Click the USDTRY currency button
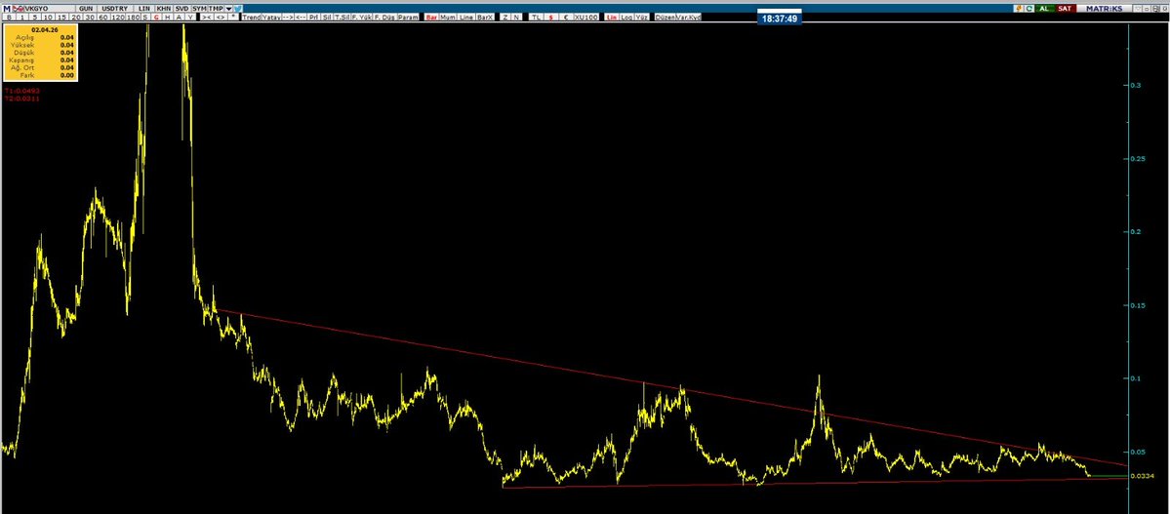 [114, 8]
